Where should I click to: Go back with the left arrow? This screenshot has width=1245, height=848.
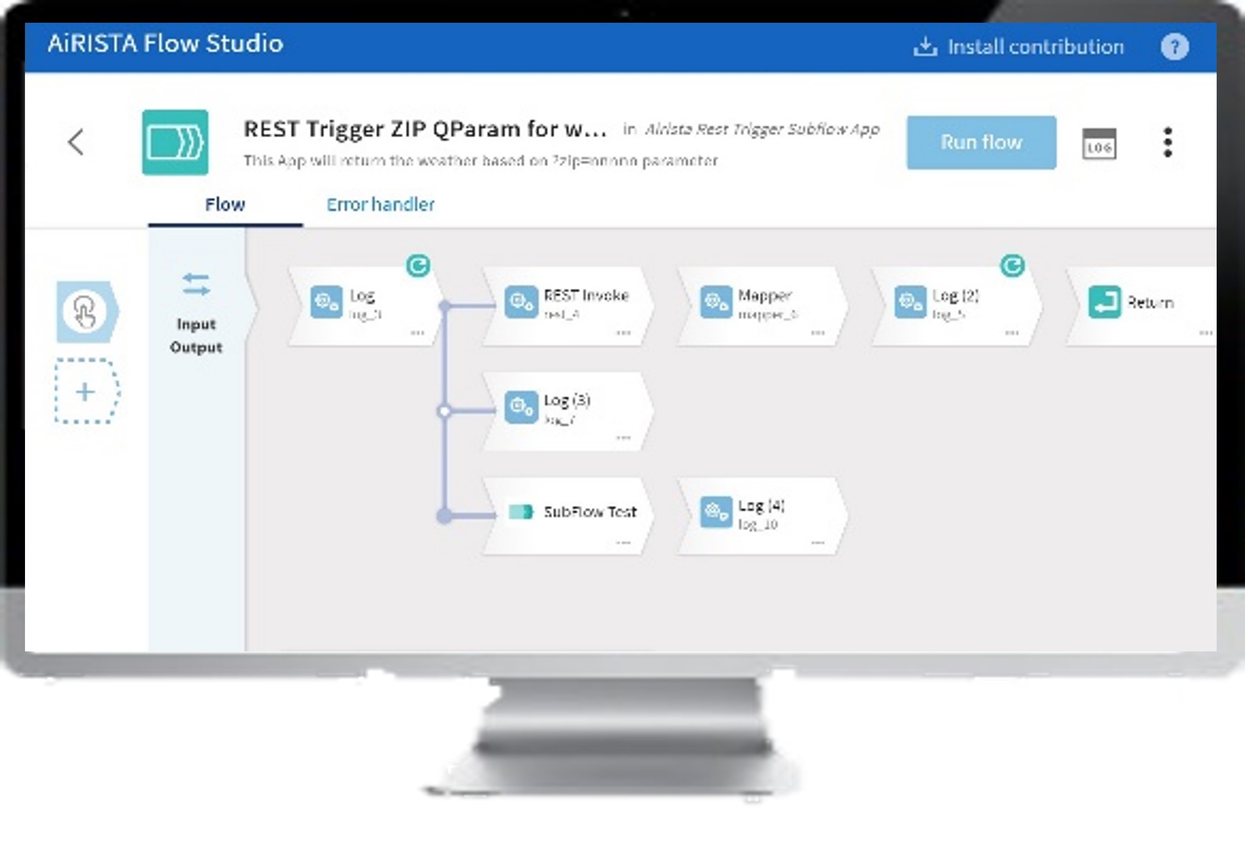pyautogui.click(x=76, y=142)
